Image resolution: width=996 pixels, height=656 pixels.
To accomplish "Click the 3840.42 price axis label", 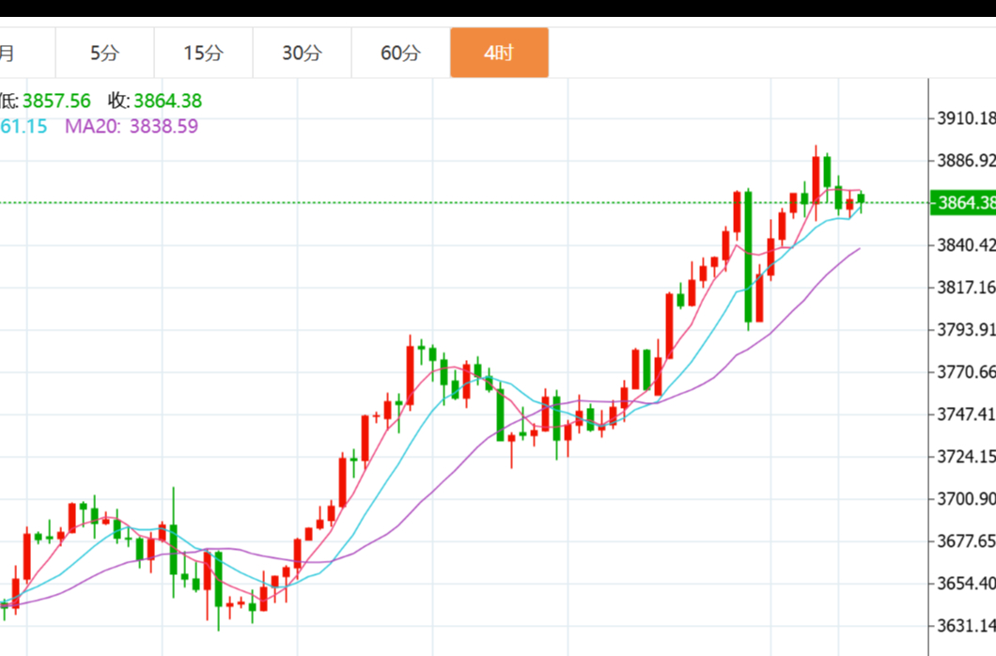I will point(966,246).
